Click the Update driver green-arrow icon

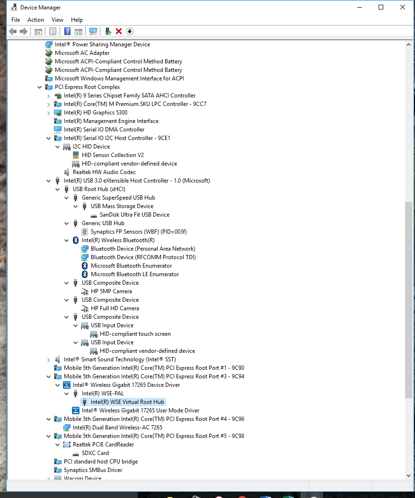(x=108, y=31)
